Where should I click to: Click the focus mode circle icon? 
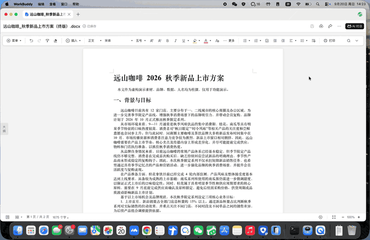[320, 217]
